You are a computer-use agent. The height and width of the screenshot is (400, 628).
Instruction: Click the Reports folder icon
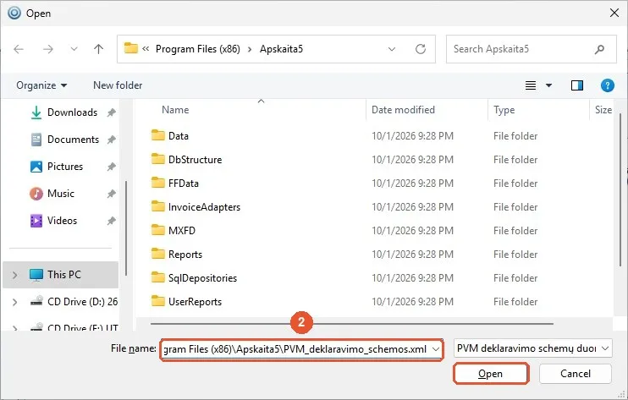coord(157,254)
